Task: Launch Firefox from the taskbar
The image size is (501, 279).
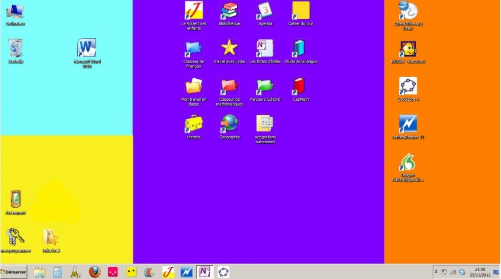Action: pos(94,272)
